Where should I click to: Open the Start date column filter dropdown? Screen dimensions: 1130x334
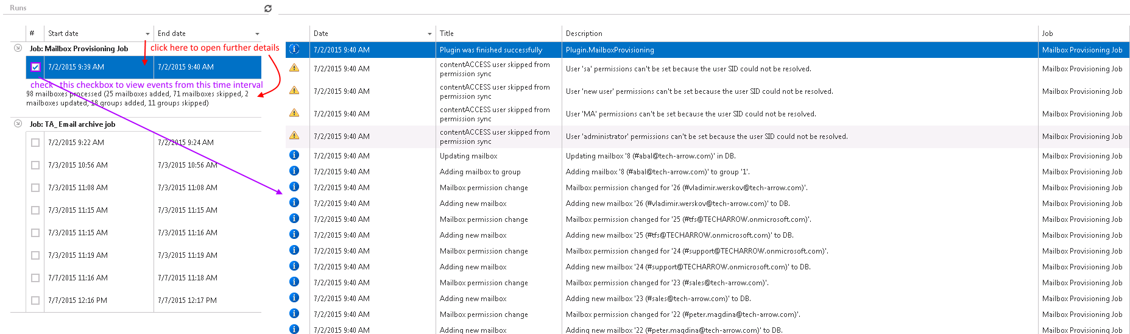(x=147, y=34)
